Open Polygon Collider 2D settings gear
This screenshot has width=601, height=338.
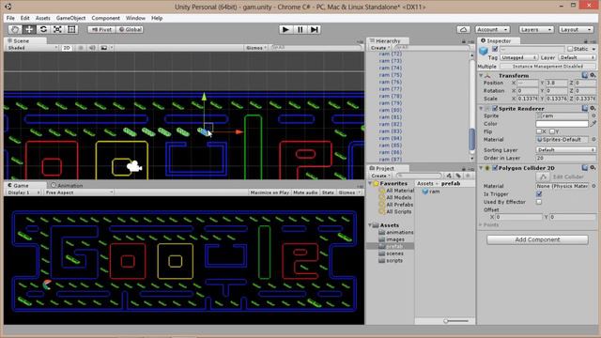[x=593, y=168]
